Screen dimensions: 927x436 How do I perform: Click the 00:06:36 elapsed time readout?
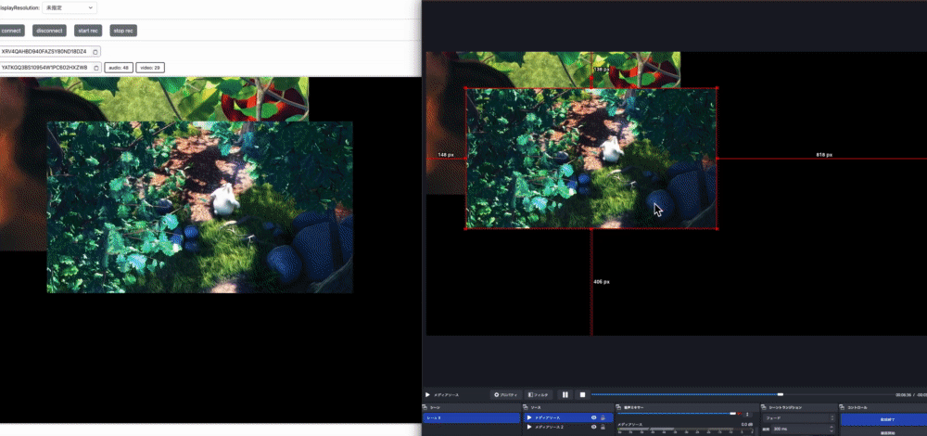903,394
